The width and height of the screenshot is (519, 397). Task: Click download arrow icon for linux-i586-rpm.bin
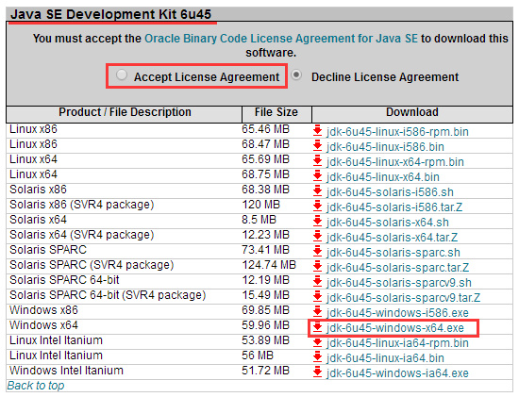[317, 130]
